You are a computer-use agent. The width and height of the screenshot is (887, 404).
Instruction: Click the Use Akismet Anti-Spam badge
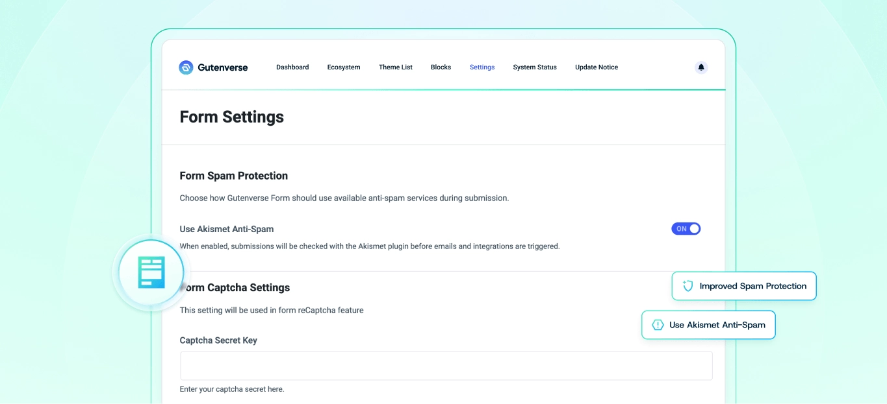709,325
